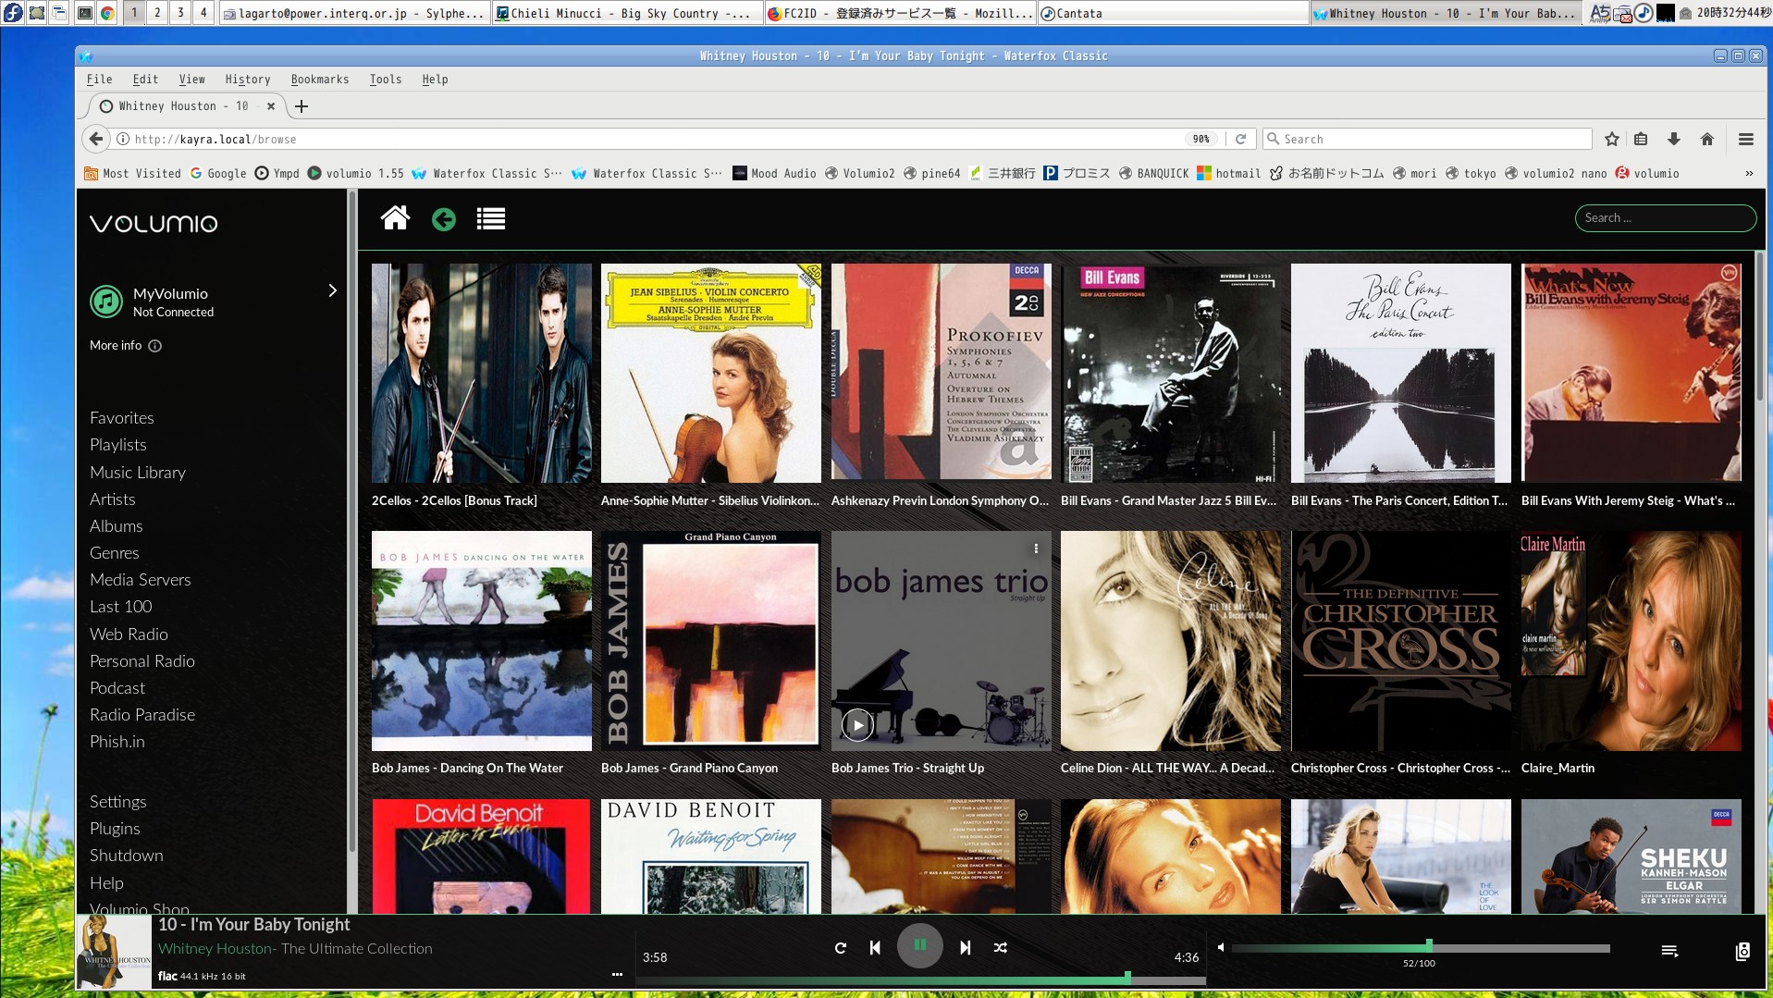This screenshot has width=1773, height=998.
Task: Go to the previous track
Action: point(875,947)
